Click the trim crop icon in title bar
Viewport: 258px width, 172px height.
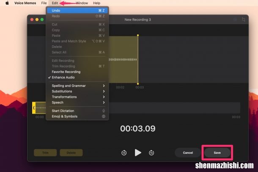click(243, 19)
